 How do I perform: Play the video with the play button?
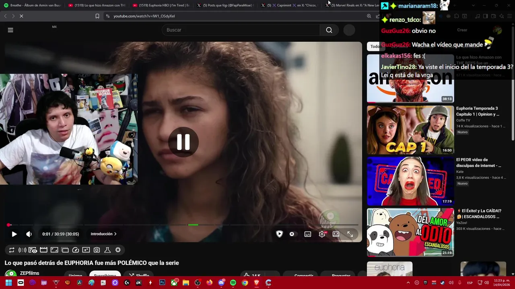coord(14,234)
